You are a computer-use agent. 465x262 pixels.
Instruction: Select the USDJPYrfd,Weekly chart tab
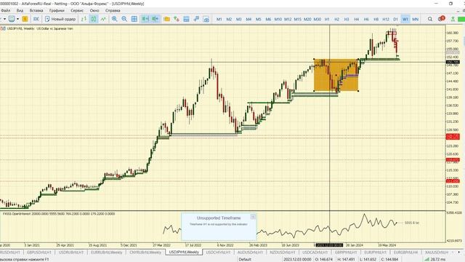[x=184, y=253]
